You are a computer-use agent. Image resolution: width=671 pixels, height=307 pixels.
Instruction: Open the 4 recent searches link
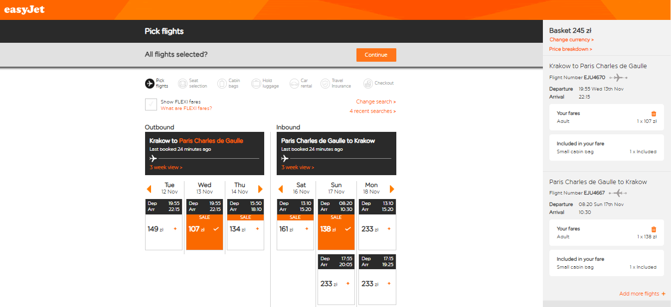(x=373, y=111)
